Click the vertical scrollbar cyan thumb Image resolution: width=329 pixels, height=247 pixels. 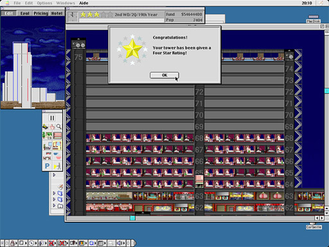pyautogui.click(x=327, y=91)
